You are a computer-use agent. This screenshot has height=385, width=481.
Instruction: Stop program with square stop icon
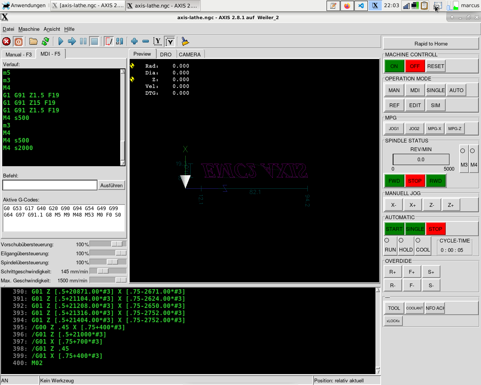[x=94, y=41]
